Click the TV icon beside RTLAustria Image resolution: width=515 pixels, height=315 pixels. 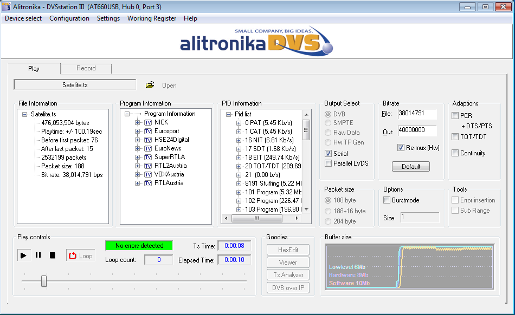[x=148, y=183]
